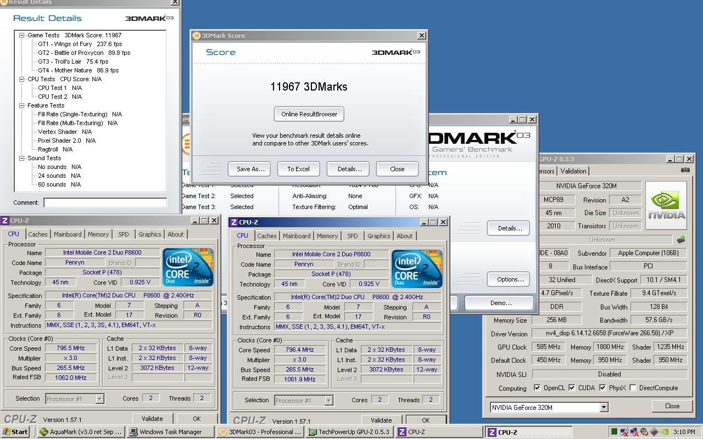The height and width of the screenshot is (439, 703).
Task: Click the right CPU-Z window title icon
Action: click(233, 222)
